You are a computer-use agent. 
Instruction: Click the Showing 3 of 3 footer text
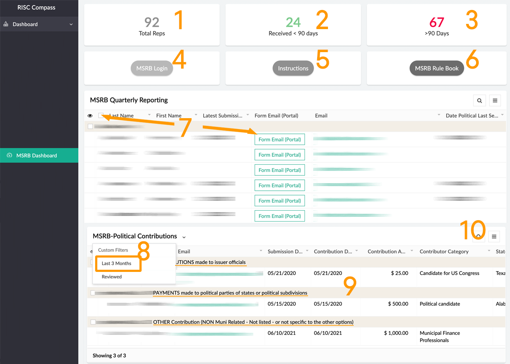109,356
